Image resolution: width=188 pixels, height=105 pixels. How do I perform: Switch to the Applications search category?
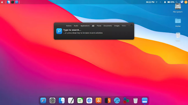click(85, 26)
